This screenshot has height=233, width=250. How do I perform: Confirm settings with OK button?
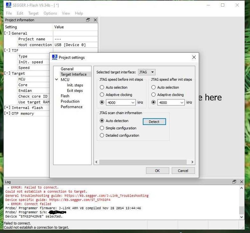click(x=157, y=171)
